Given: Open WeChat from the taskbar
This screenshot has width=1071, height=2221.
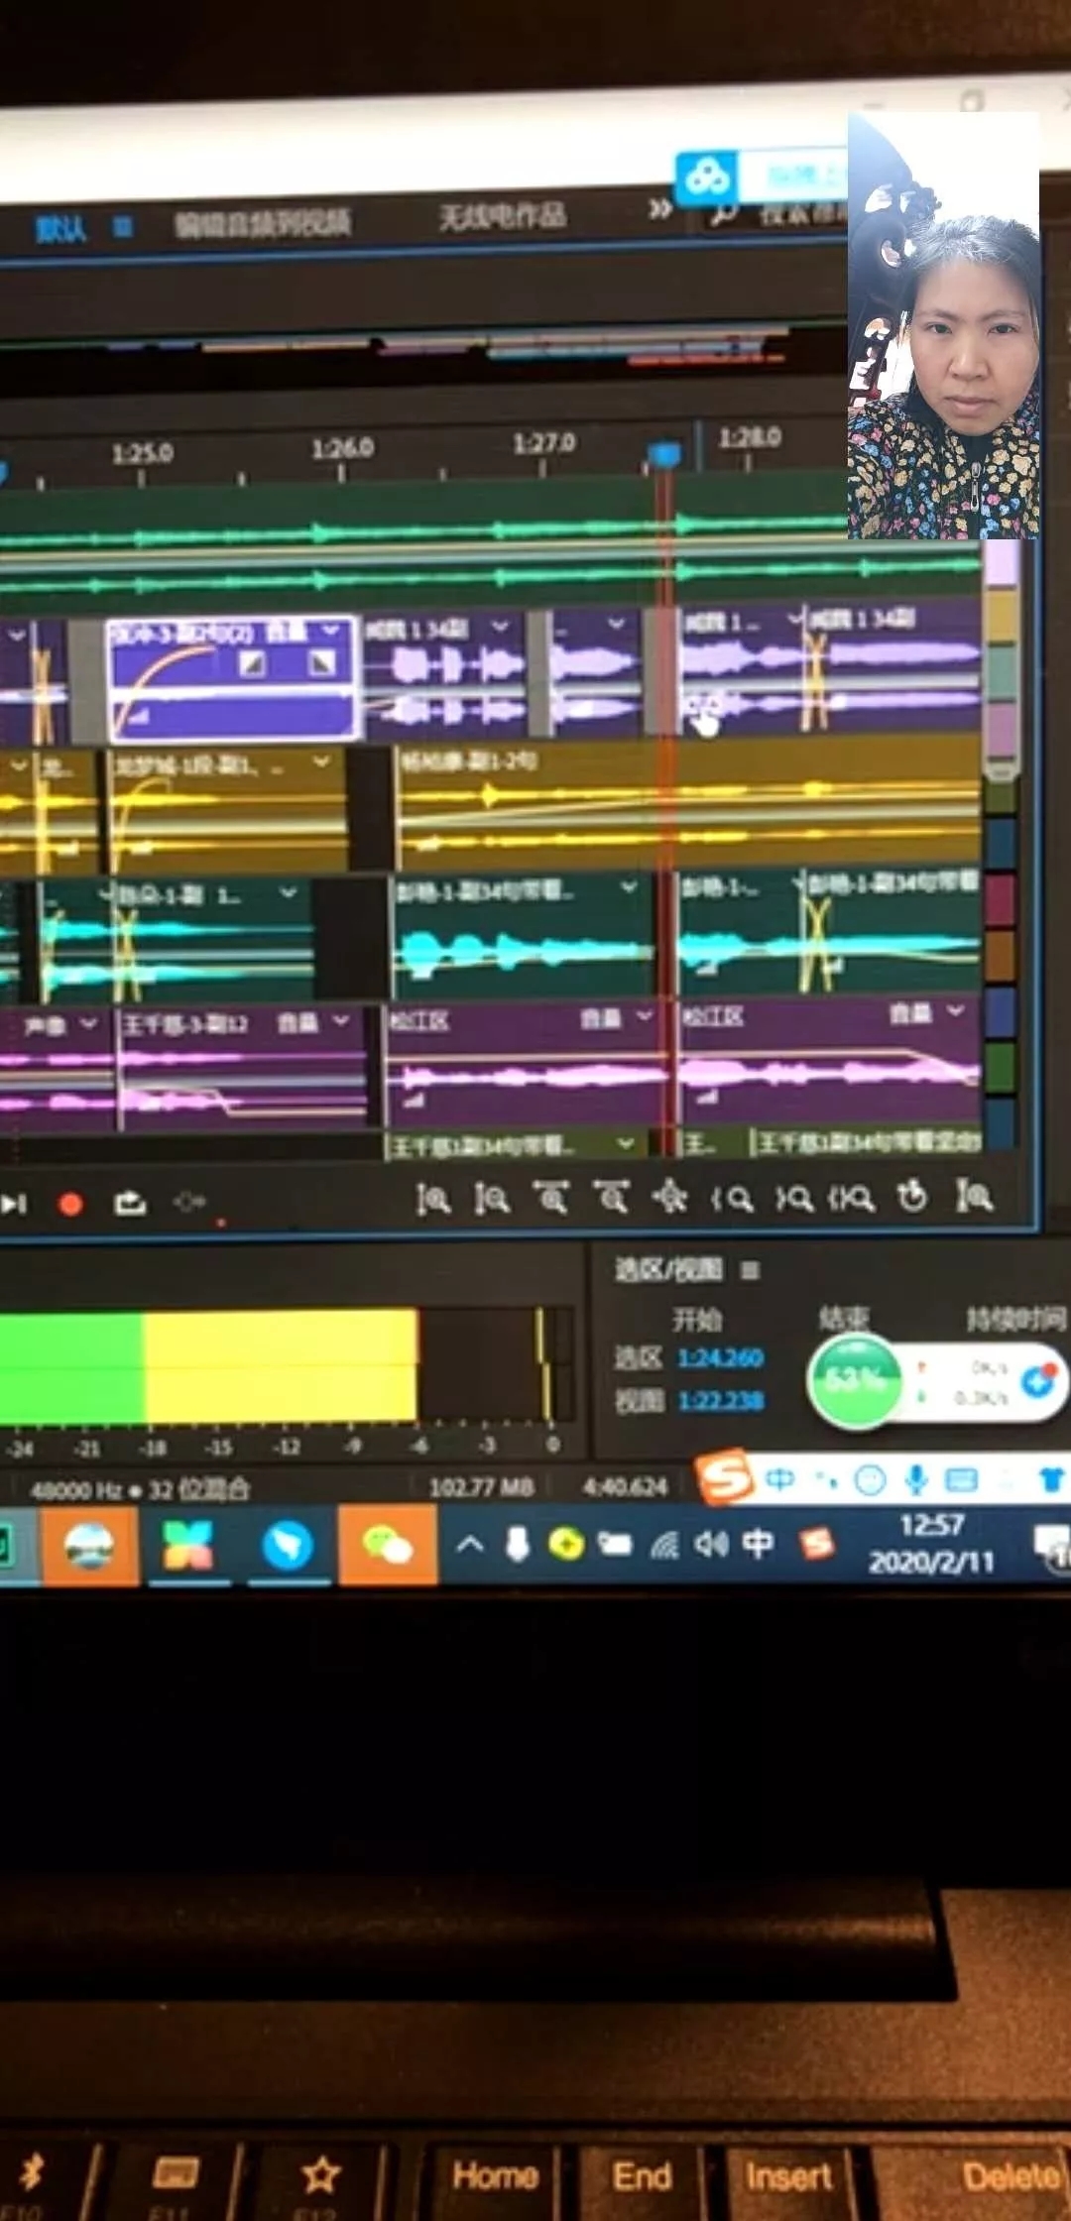Looking at the screenshot, I should click(388, 1545).
